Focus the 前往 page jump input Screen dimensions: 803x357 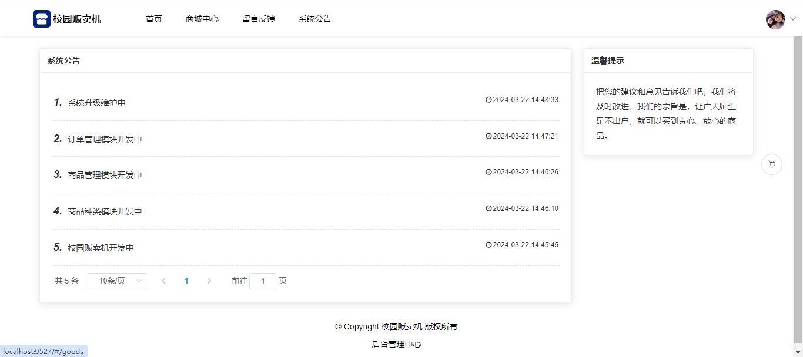coord(263,281)
